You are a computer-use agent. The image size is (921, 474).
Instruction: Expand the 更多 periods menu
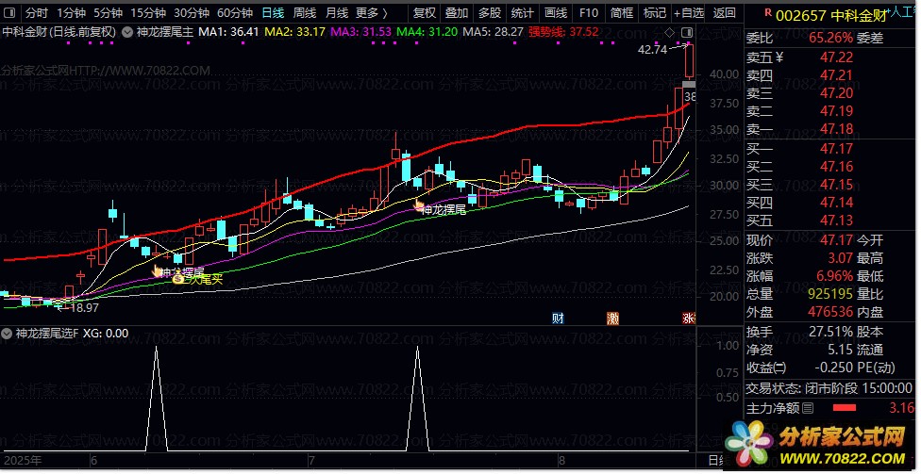[x=371, y=12]
